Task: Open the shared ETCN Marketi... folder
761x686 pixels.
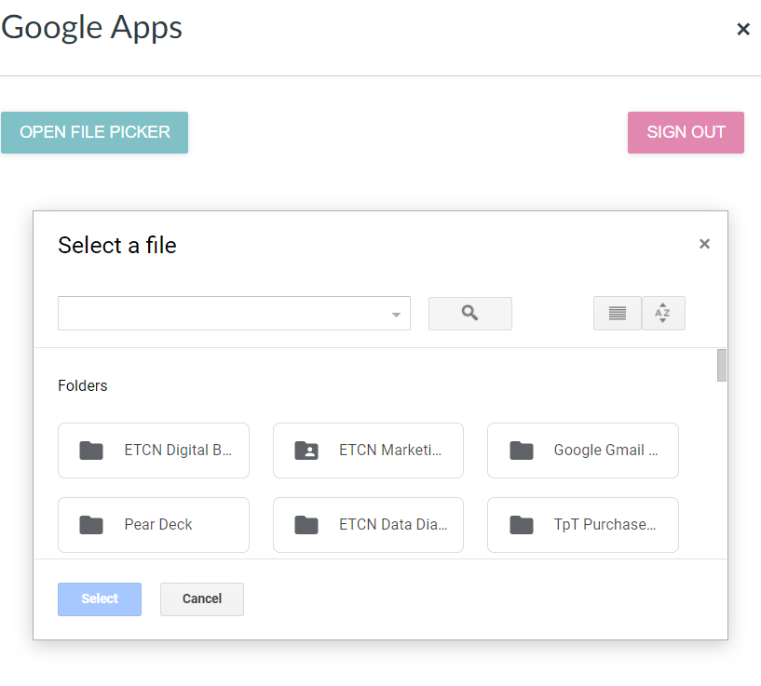Action: coord(368,451)
